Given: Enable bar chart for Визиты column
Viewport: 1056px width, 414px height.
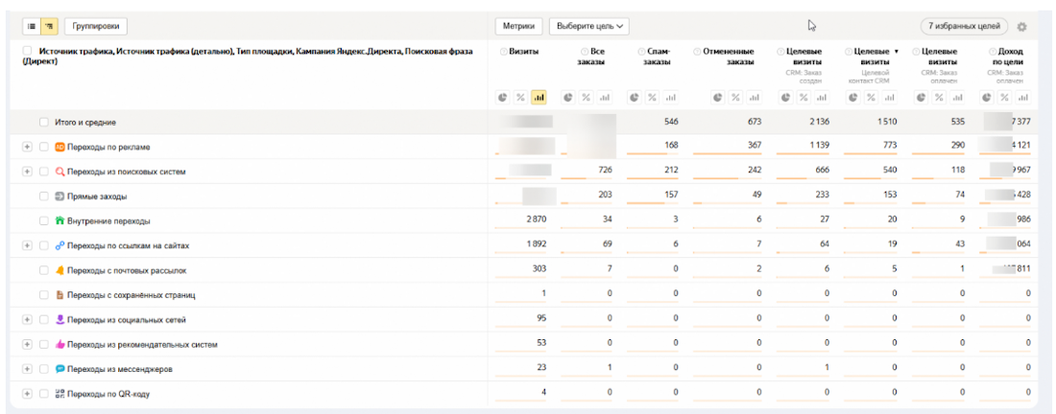Looking at the screenshot, I should pos(539,97).
